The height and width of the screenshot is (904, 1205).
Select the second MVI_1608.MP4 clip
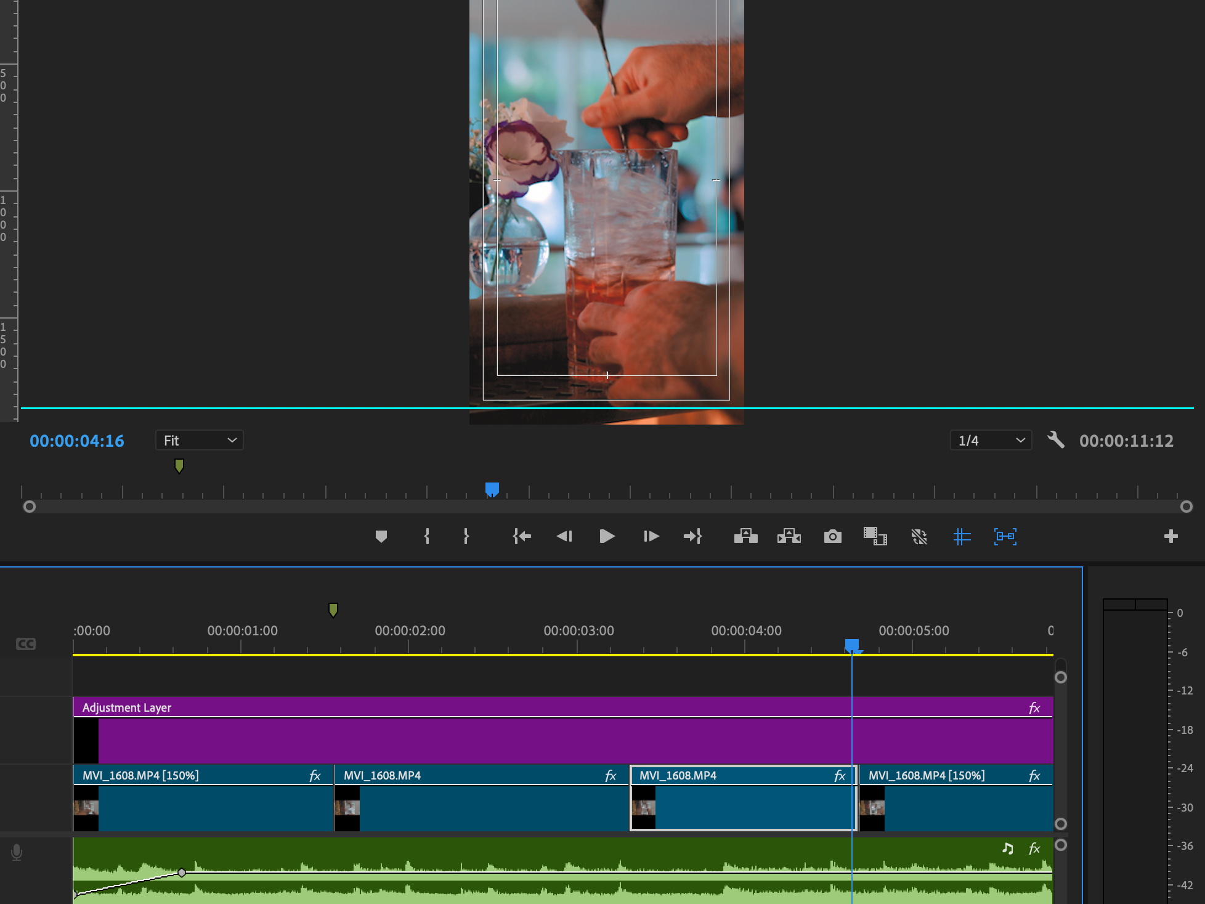[x=482, y=799]
